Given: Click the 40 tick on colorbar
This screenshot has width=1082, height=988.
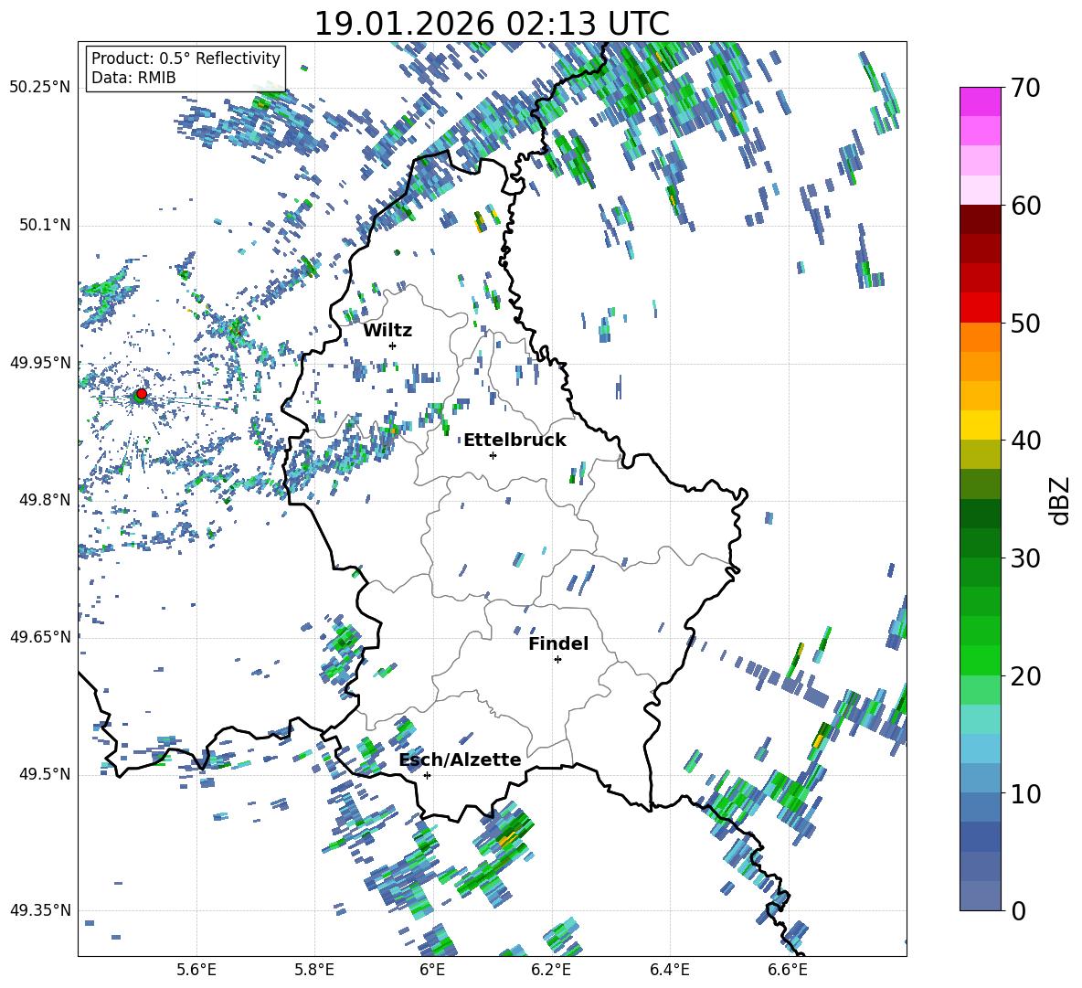Looking at the screenshot, I should point(1025,441).
